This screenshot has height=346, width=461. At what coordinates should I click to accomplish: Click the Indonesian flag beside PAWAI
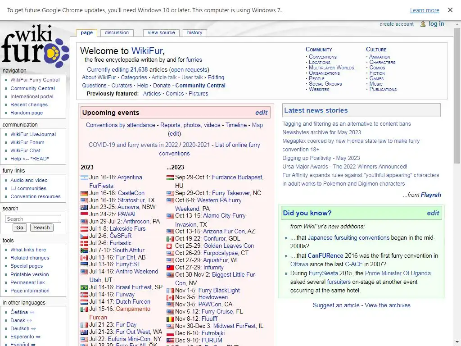pos(84,214)
